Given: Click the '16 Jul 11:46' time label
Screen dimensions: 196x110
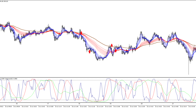Looking at the screenshot, I should pos(75,107).
